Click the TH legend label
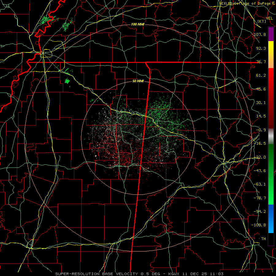276x276 pixels. click(263, 239)
